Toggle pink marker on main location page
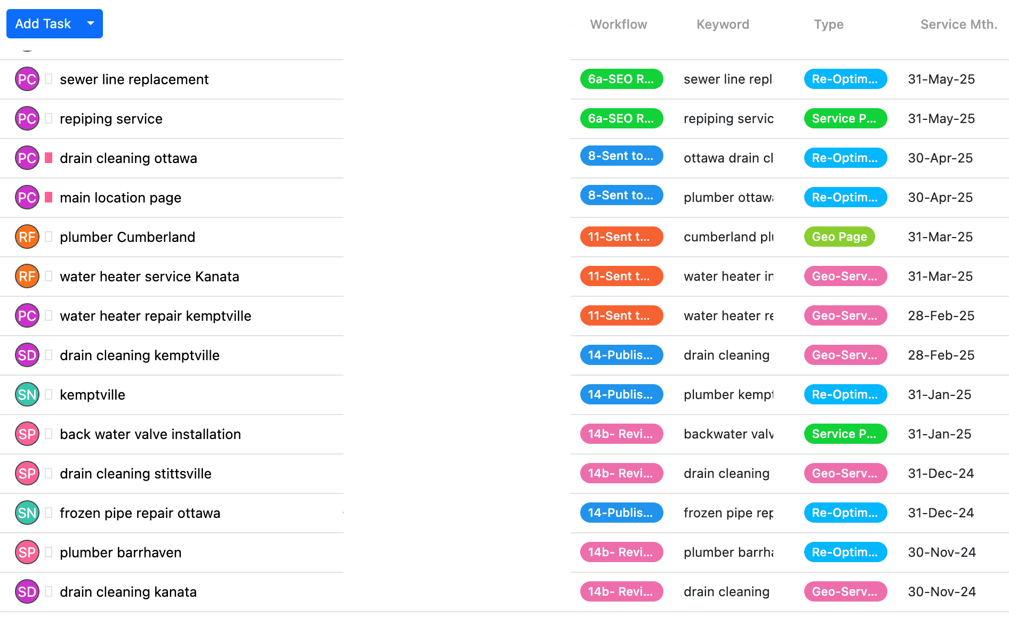Image resolution: width=1009 pixels, height=617 pixels. coord(49,197)
